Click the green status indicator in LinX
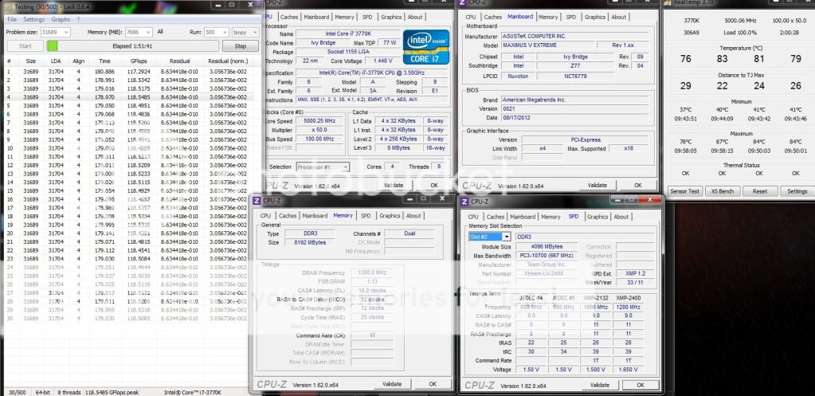Screen dimensions: 815x396 (53, 46)
